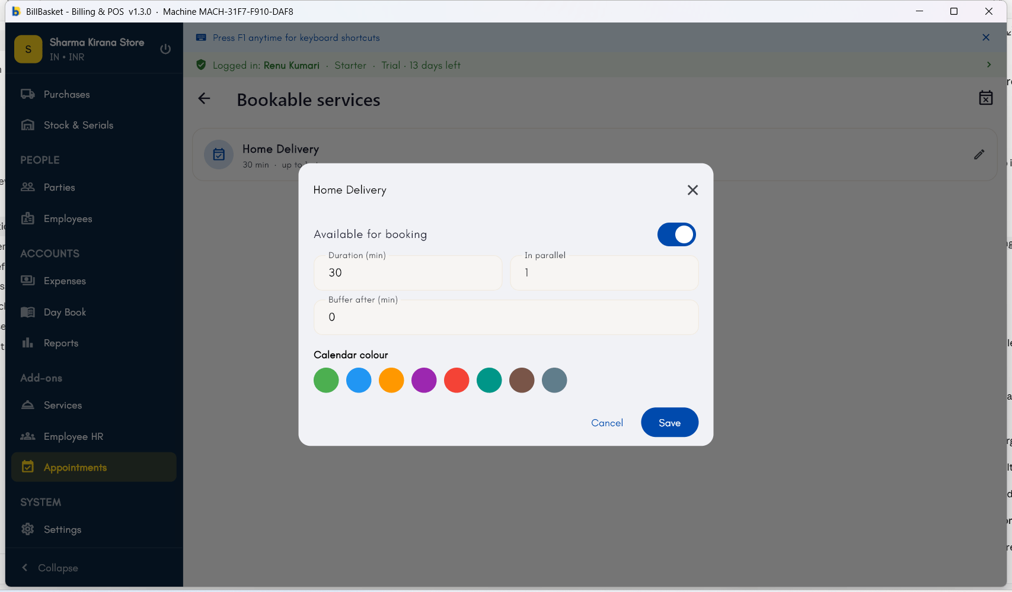Edit Home Delivery with pencil icon
Screen dimensions: 1012x592
[x=979, y=155]
